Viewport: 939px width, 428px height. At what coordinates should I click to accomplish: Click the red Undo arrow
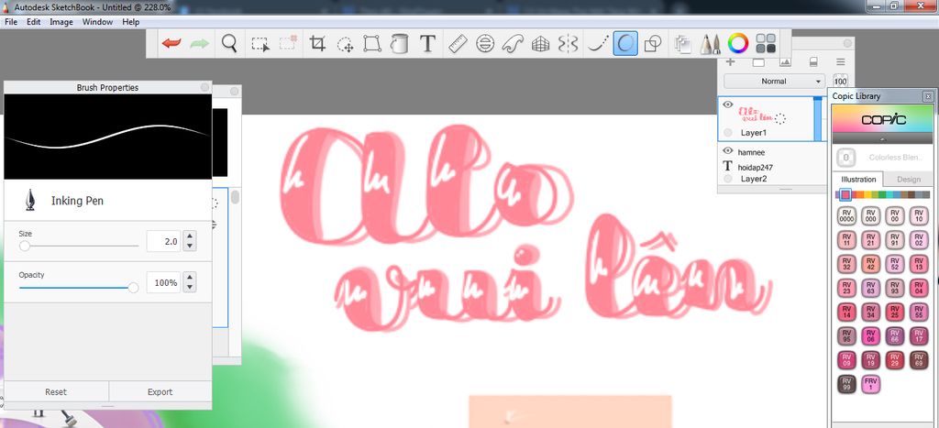pos(171,44)
